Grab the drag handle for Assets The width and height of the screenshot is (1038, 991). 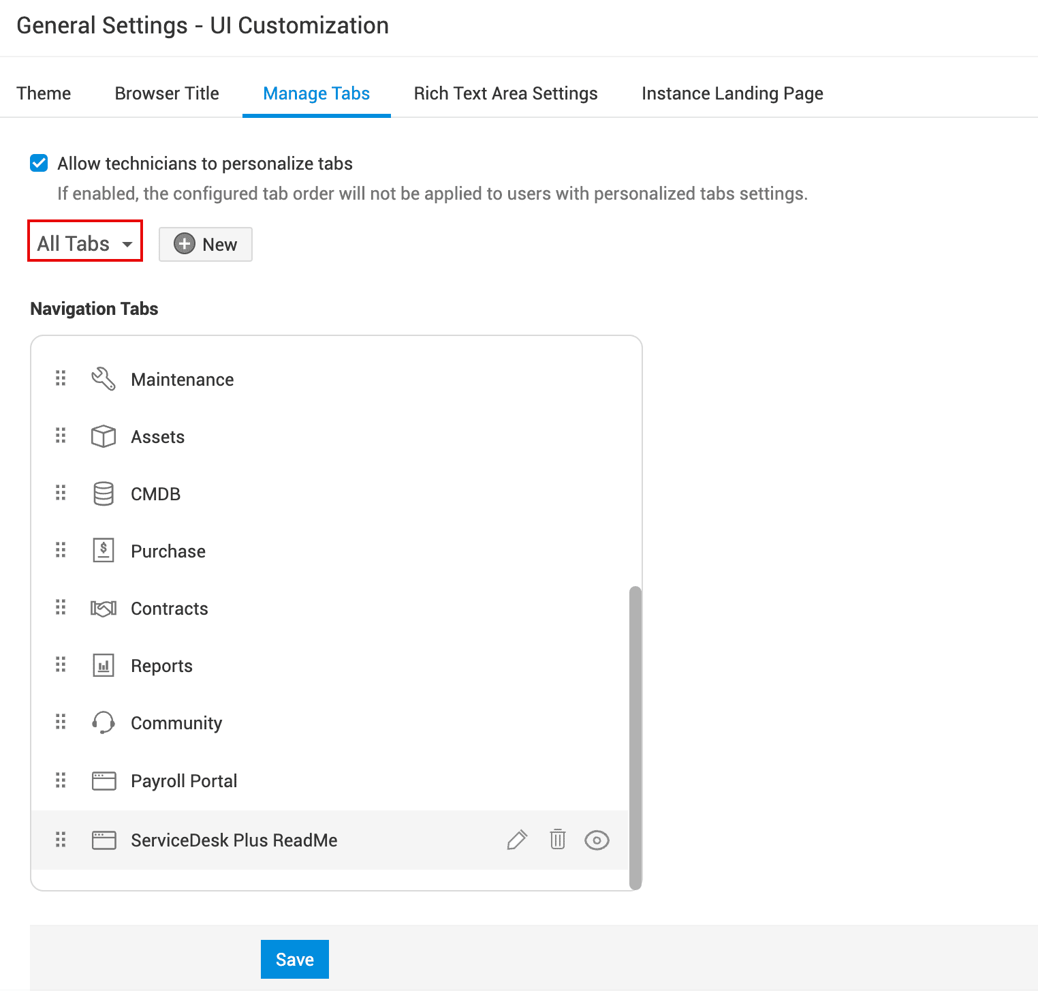pos(61,436)
